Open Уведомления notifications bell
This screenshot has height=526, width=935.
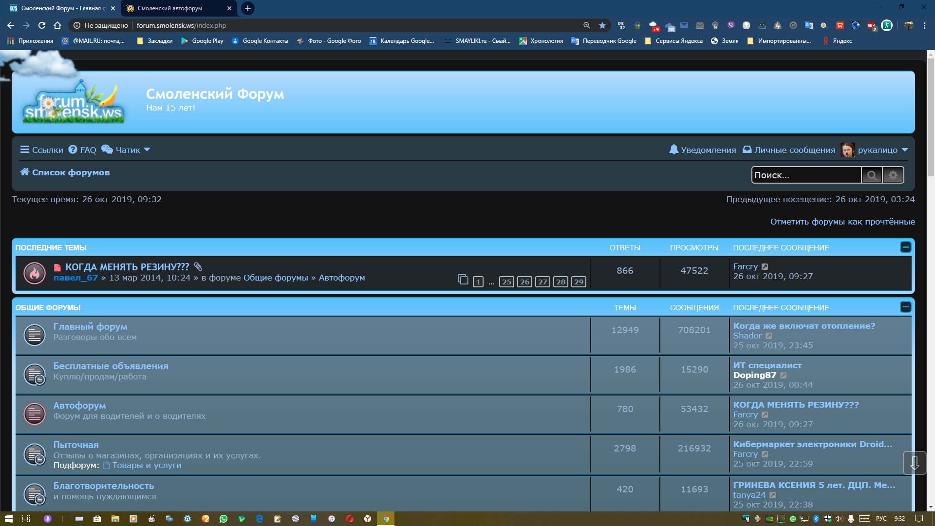tap(702, 150)
